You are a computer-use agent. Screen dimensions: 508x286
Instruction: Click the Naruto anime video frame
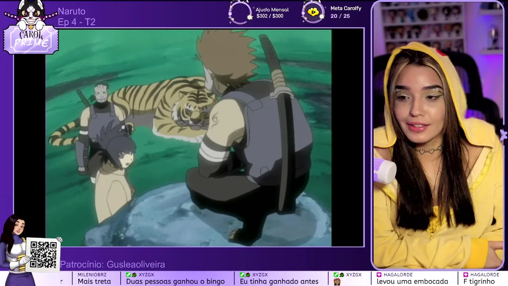pos(189,138)
